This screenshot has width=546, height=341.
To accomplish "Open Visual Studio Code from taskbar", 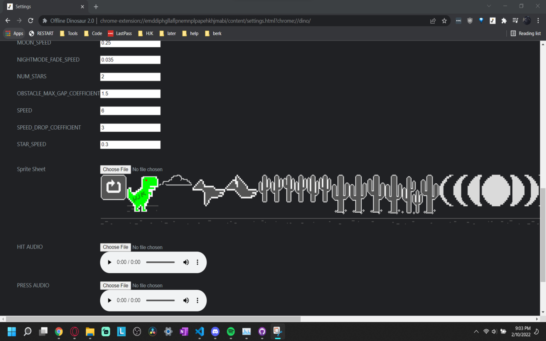I will tap(200, 332).
